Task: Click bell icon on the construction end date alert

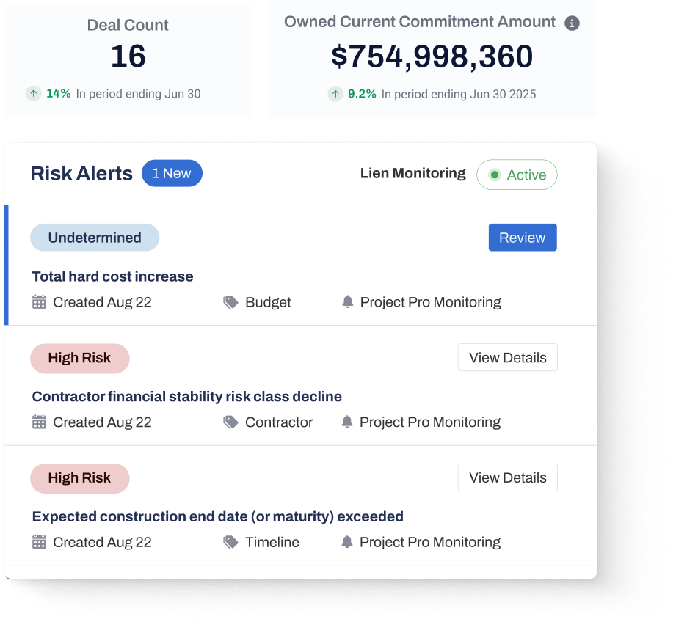Action: pyautogui.click(x=348, y=543)
